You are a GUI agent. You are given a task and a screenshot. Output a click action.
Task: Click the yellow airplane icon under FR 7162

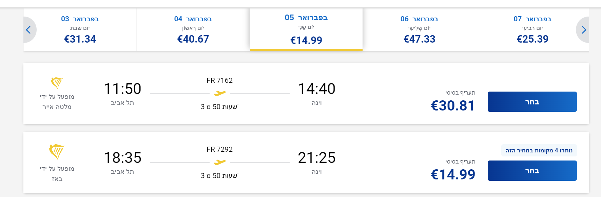pos(220,93)
